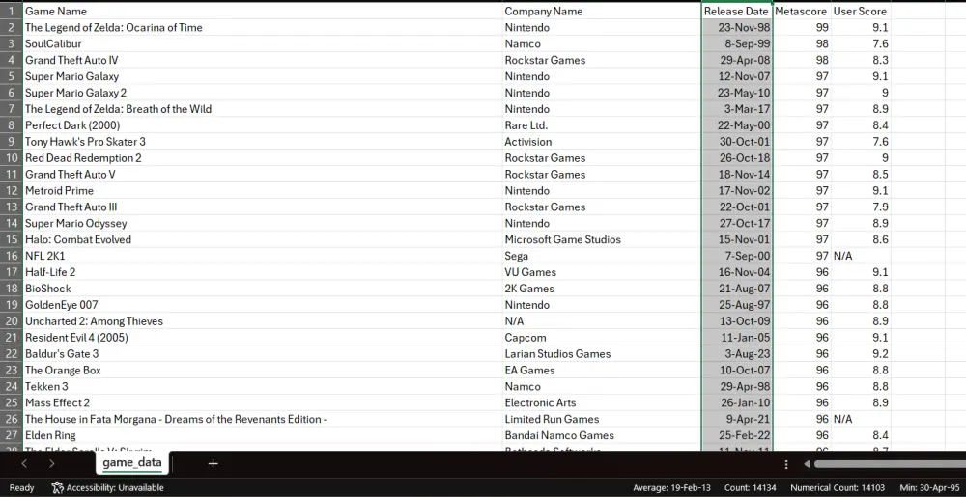Select the User Score header cell

pos(861,11)
